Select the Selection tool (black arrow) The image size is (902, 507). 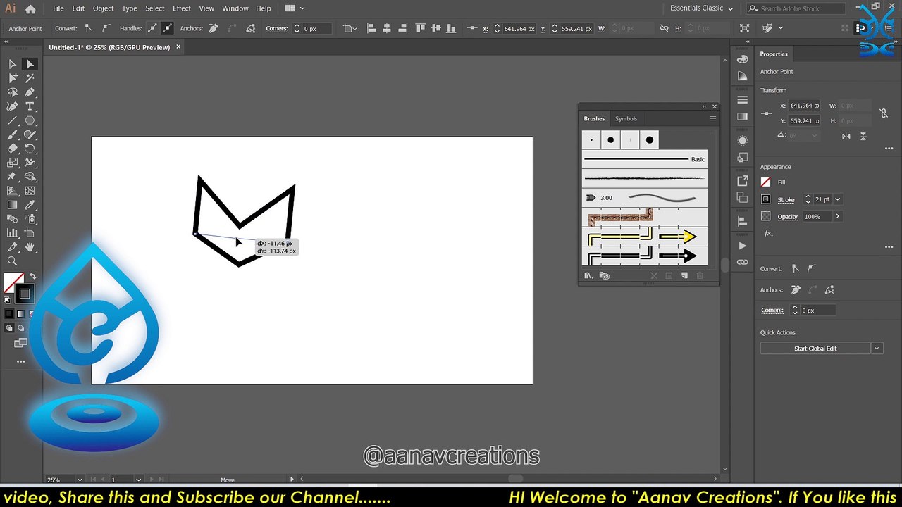click(12, 64)
